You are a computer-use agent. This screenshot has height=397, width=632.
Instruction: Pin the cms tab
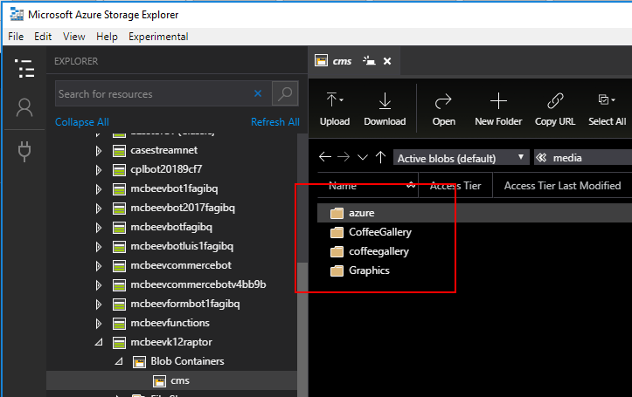(x=369, y=61)
